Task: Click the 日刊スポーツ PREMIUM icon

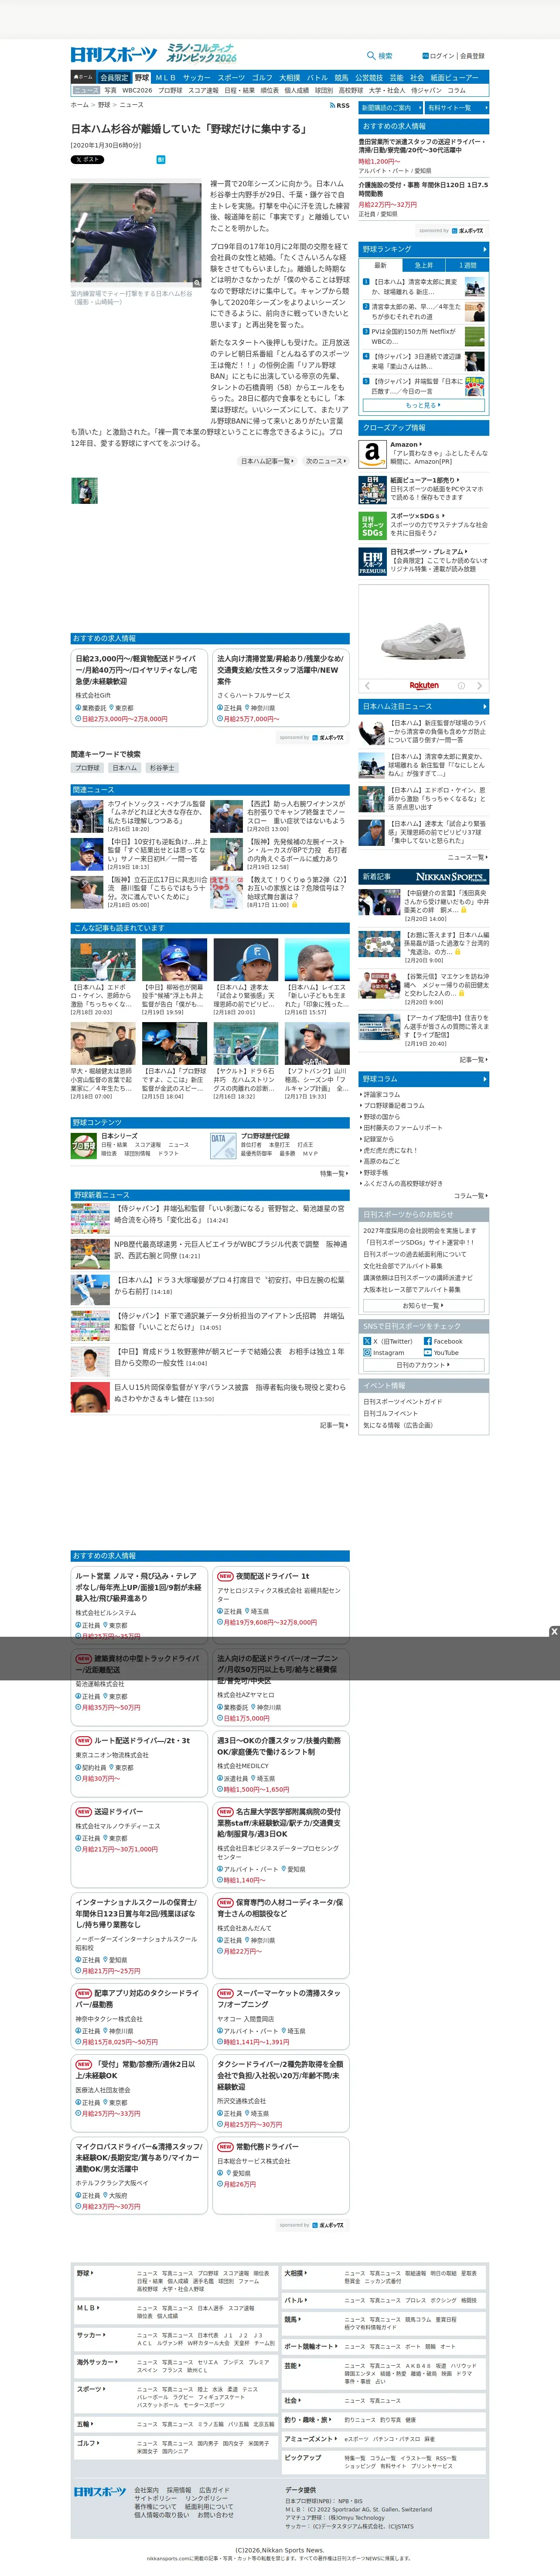Action: coord(372,562)
